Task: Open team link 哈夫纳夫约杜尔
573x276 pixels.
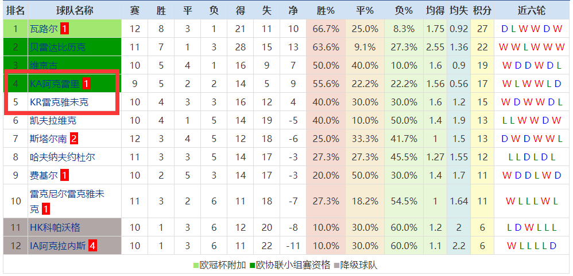Action: click(63, 157)
